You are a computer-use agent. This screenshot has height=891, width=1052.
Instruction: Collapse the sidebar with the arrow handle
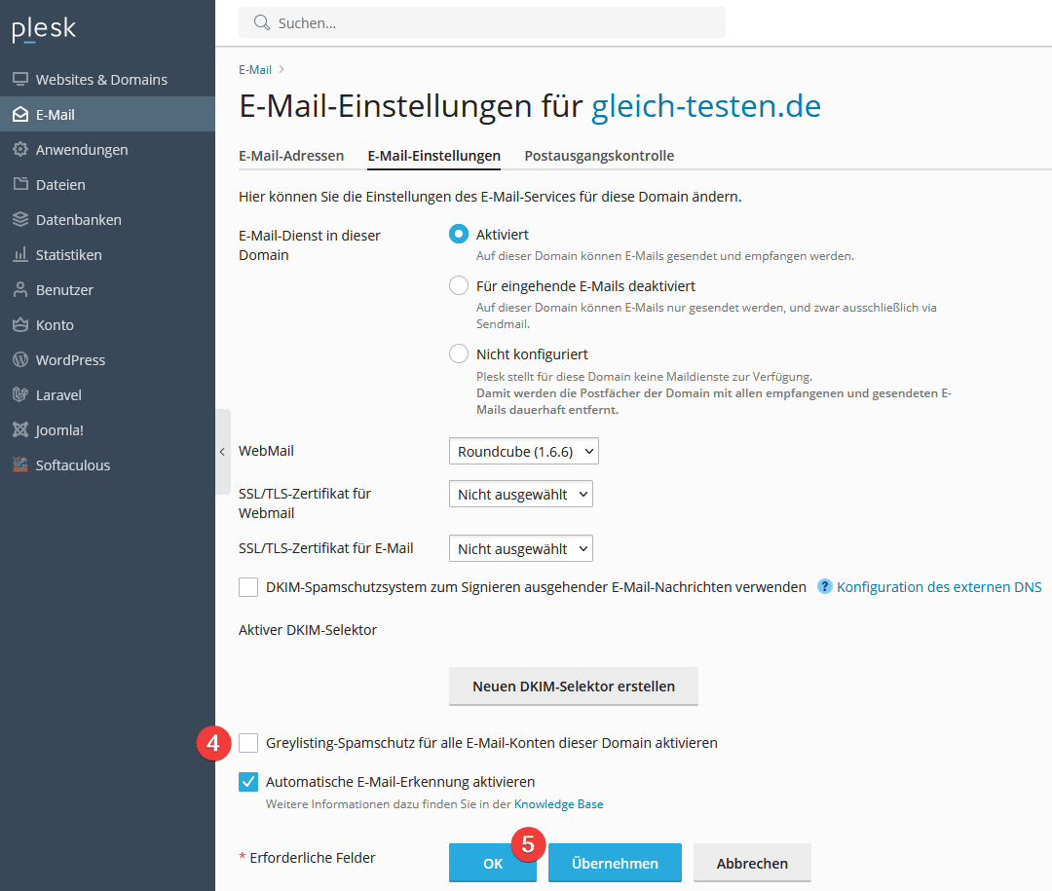tap(222, 452)
